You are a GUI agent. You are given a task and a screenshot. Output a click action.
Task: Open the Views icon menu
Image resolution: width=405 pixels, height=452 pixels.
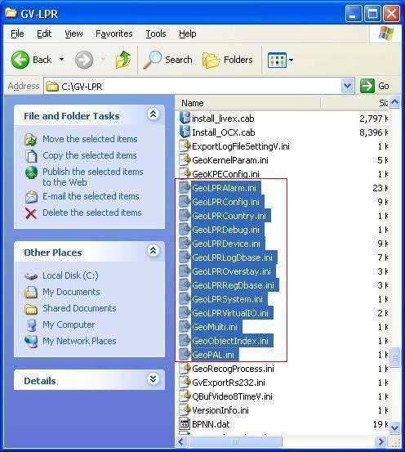click(x=277, y=60)
